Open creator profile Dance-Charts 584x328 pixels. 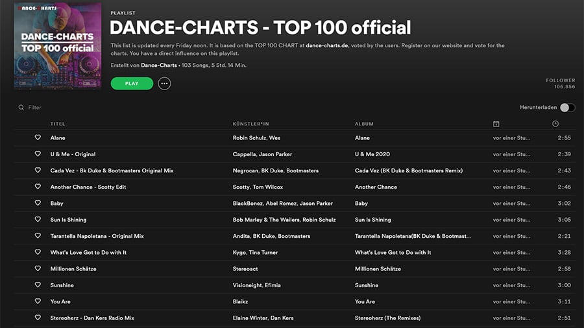coord(159,65)
